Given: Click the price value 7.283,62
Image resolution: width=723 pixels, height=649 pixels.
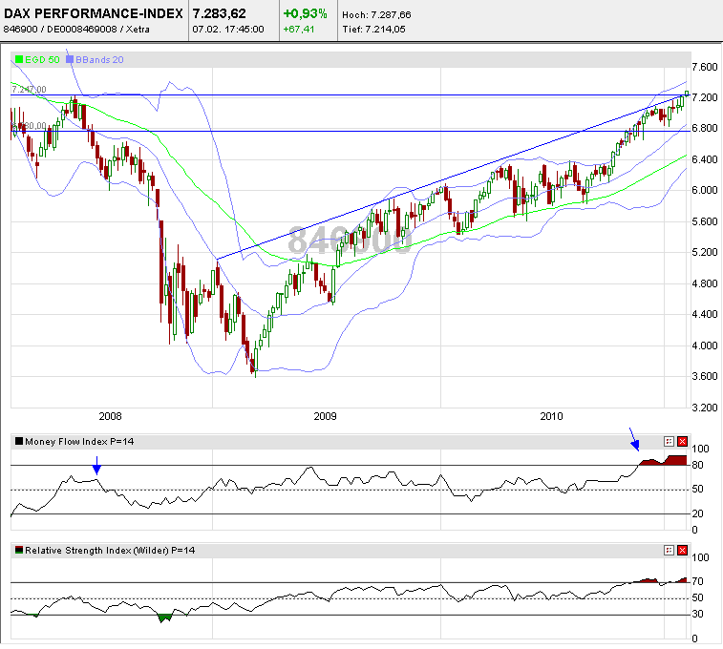Looking at the screenshot, I should coord(219,13).
